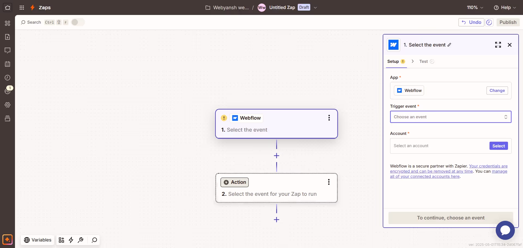Open the Trigger event dropdown
Screen dimensions: 523x248
pos(451,117)
